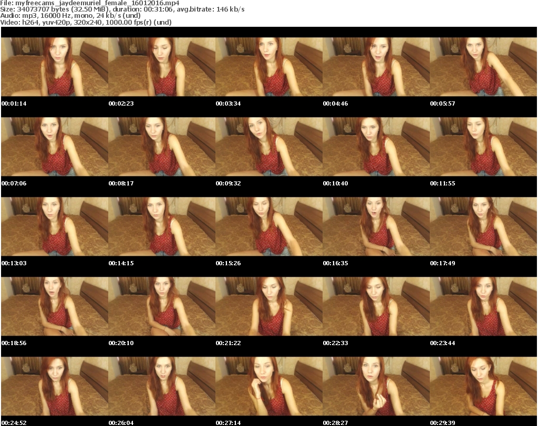Click the 00:27:14 timestamp label
Viewport: 538px width, 426px height.
228,422
